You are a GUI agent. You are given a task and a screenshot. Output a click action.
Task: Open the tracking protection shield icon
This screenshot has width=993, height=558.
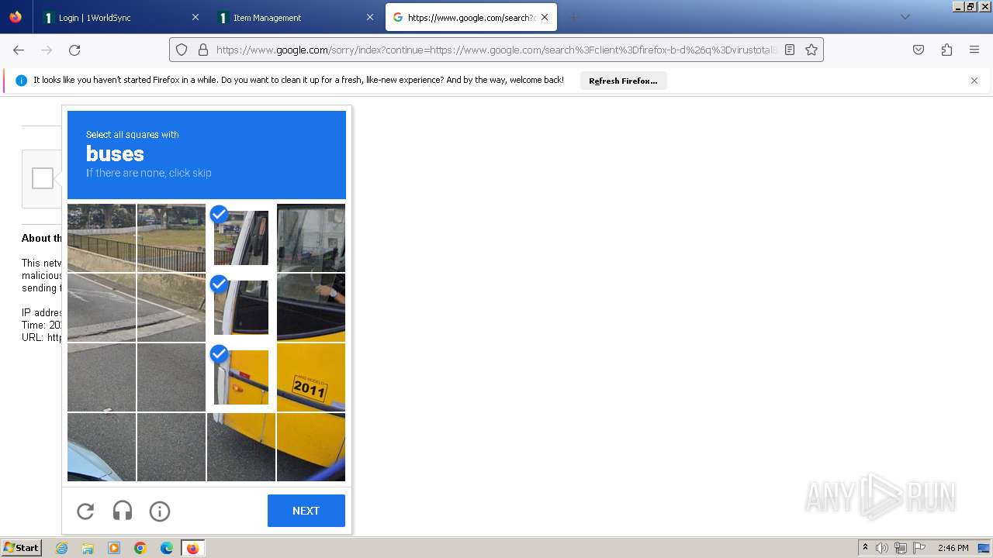(x=182, y=50)
